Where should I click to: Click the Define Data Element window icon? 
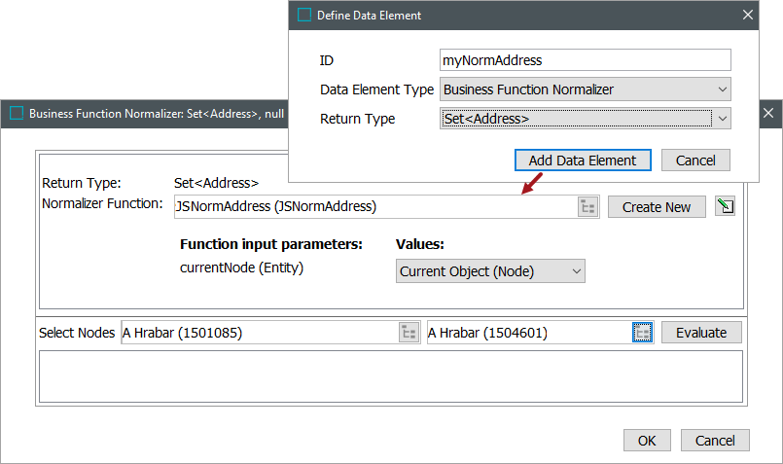pyautogui.click(x=304, y=16)
